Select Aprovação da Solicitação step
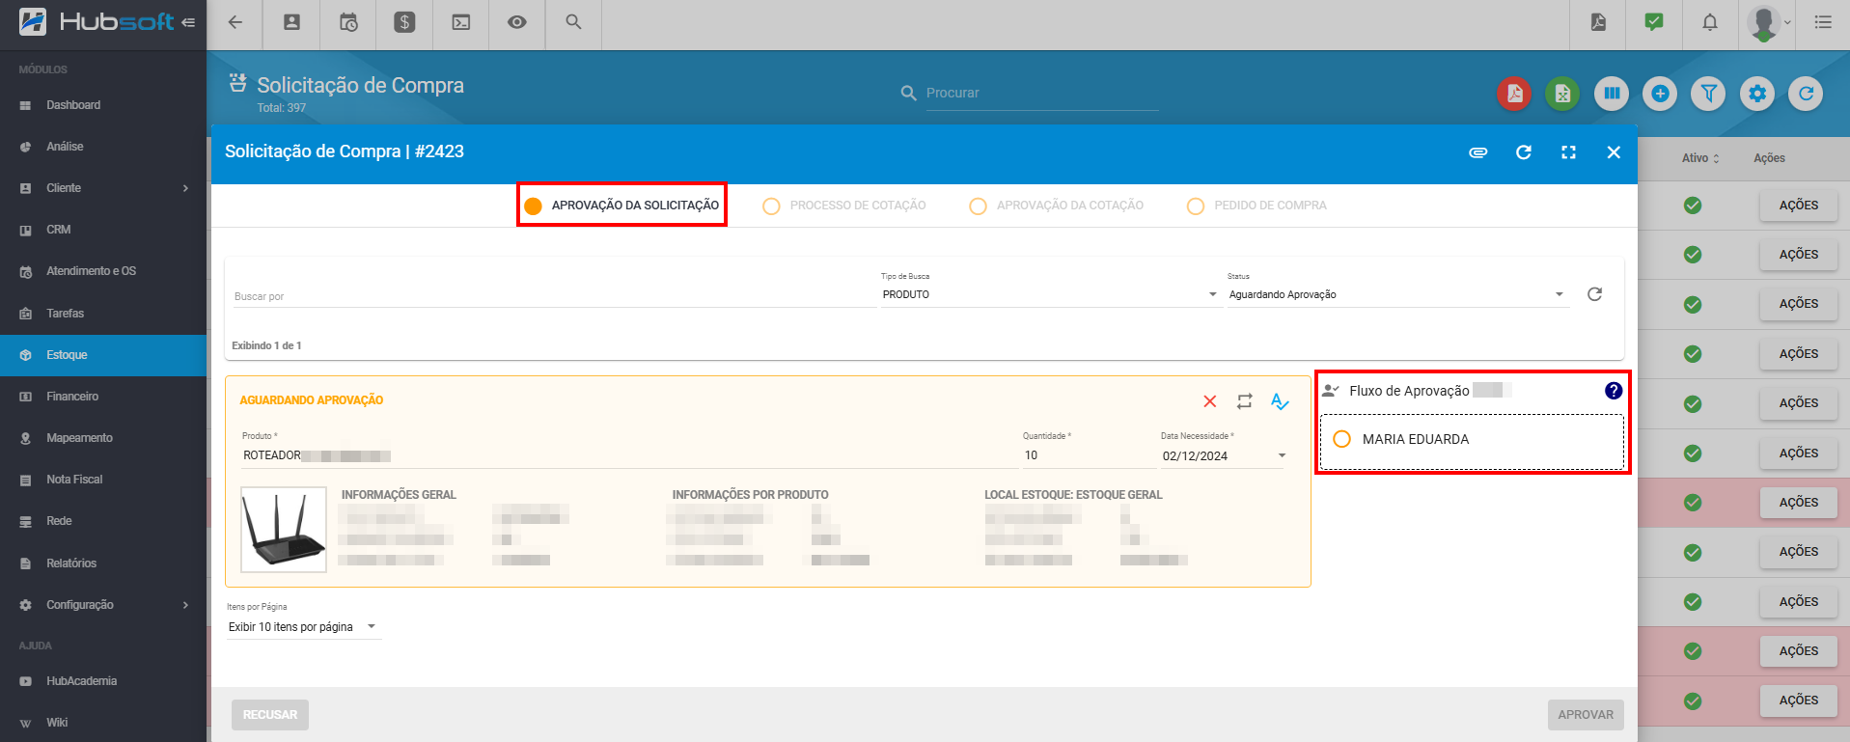Viewport: 1850px width, 742px height. [621, 206]
